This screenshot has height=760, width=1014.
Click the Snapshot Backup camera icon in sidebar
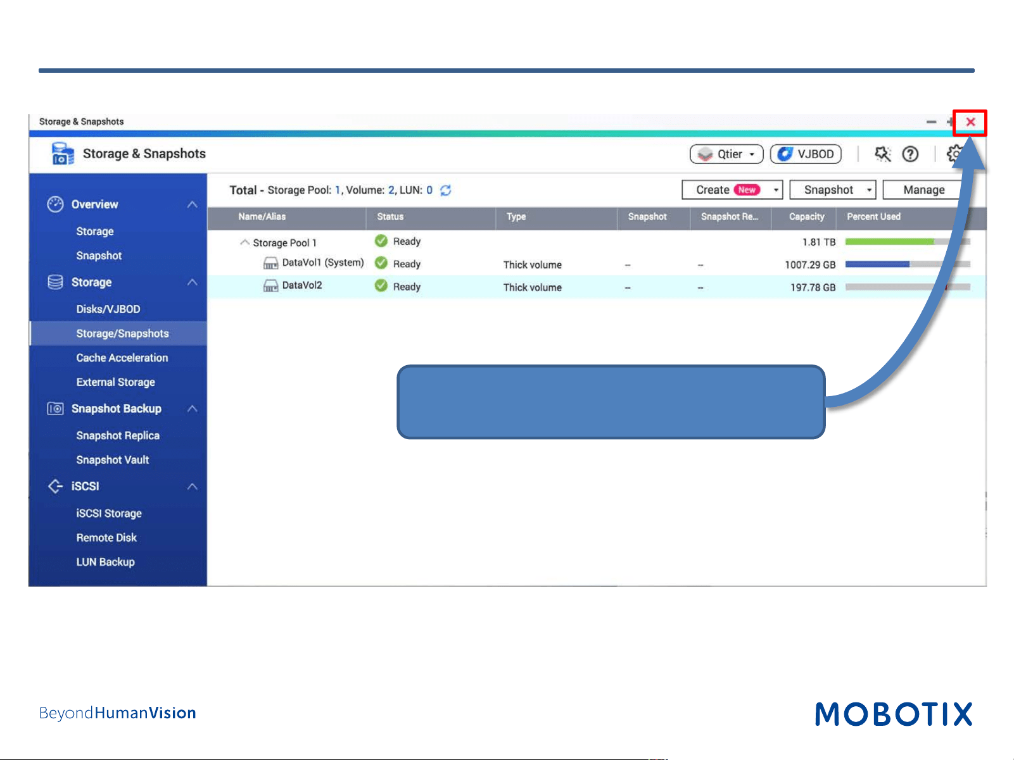[x=56, y=409]
